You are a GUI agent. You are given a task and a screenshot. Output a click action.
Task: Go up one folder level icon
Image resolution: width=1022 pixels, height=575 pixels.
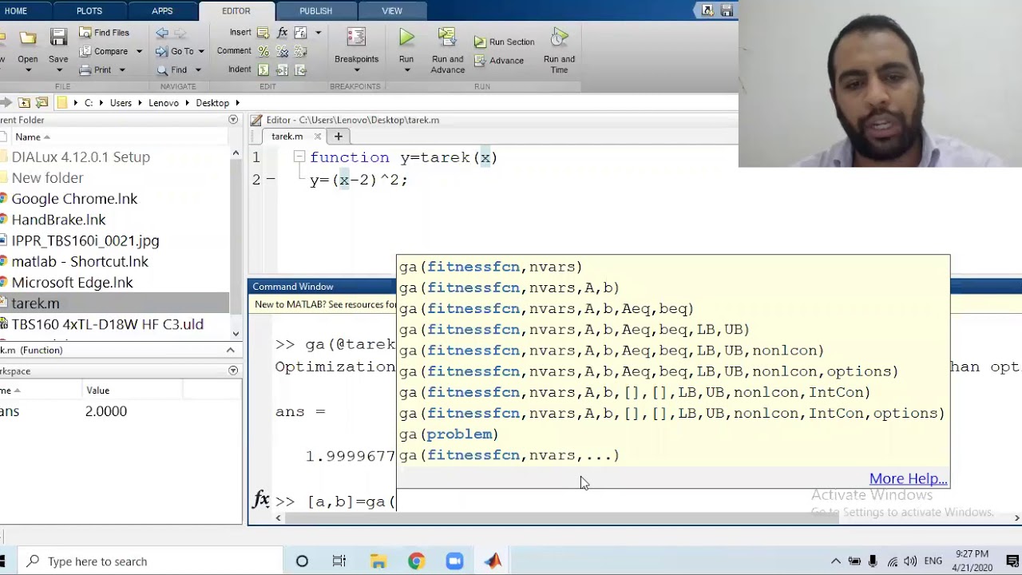coord(25,103)
